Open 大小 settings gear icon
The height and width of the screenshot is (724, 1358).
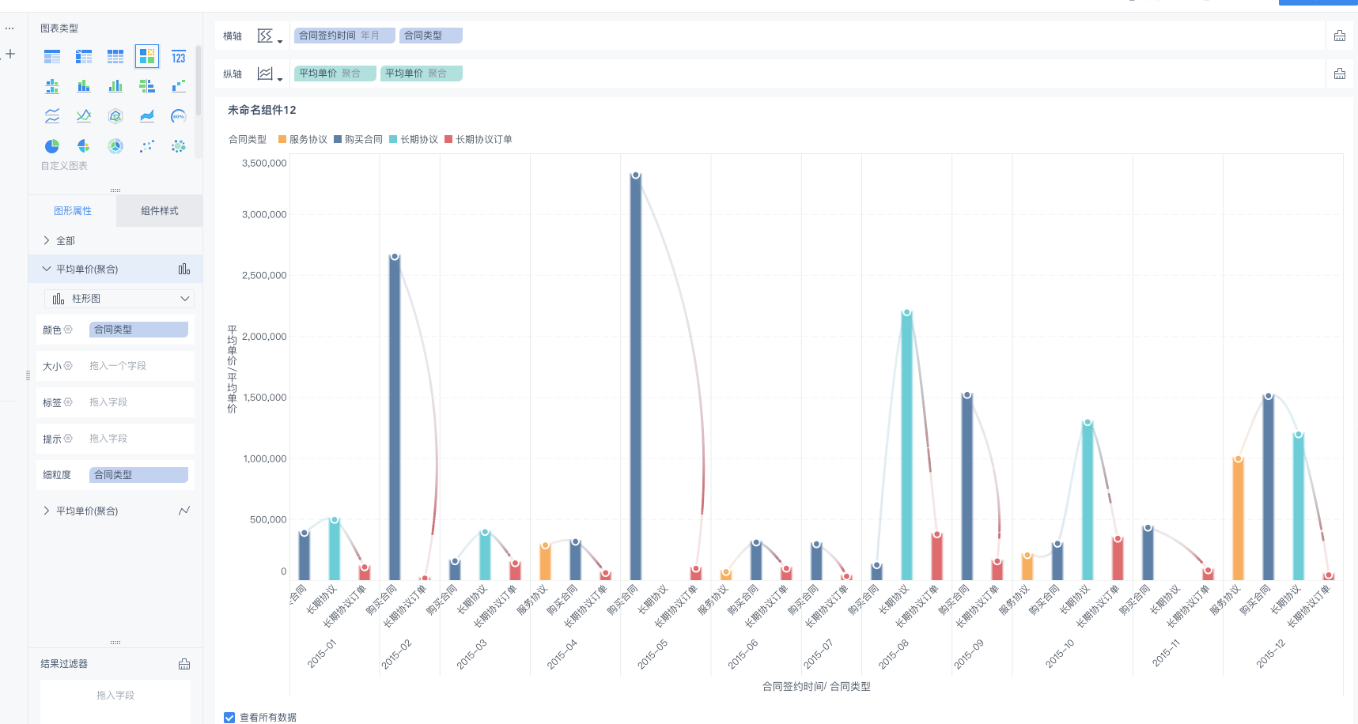click(x=68, y=366)
